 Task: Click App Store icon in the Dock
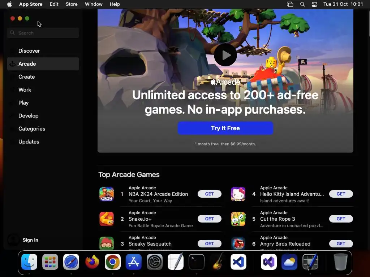tap(134, 262)
